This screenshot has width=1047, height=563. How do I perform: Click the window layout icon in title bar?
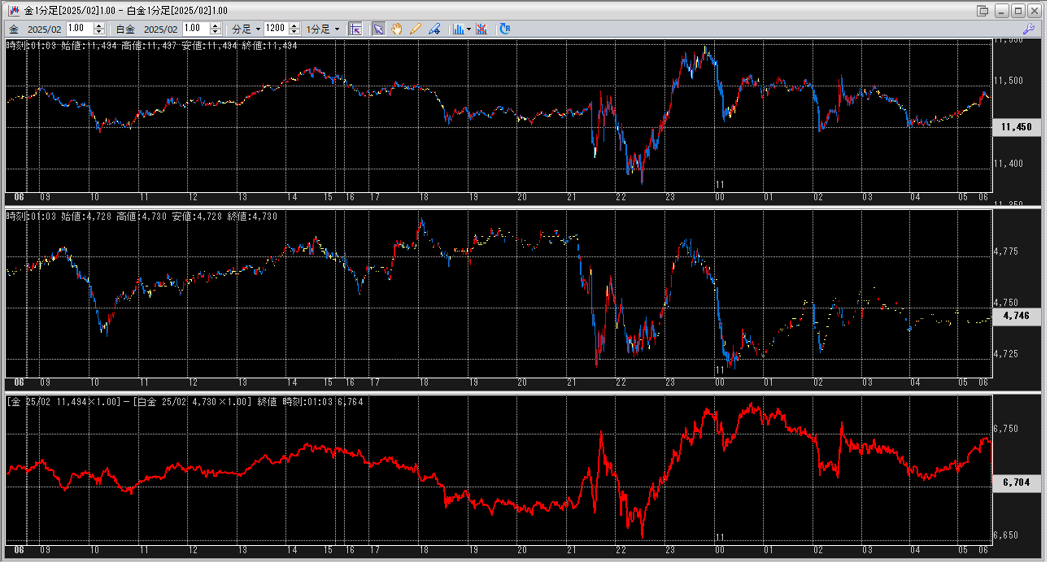[982, 10]
